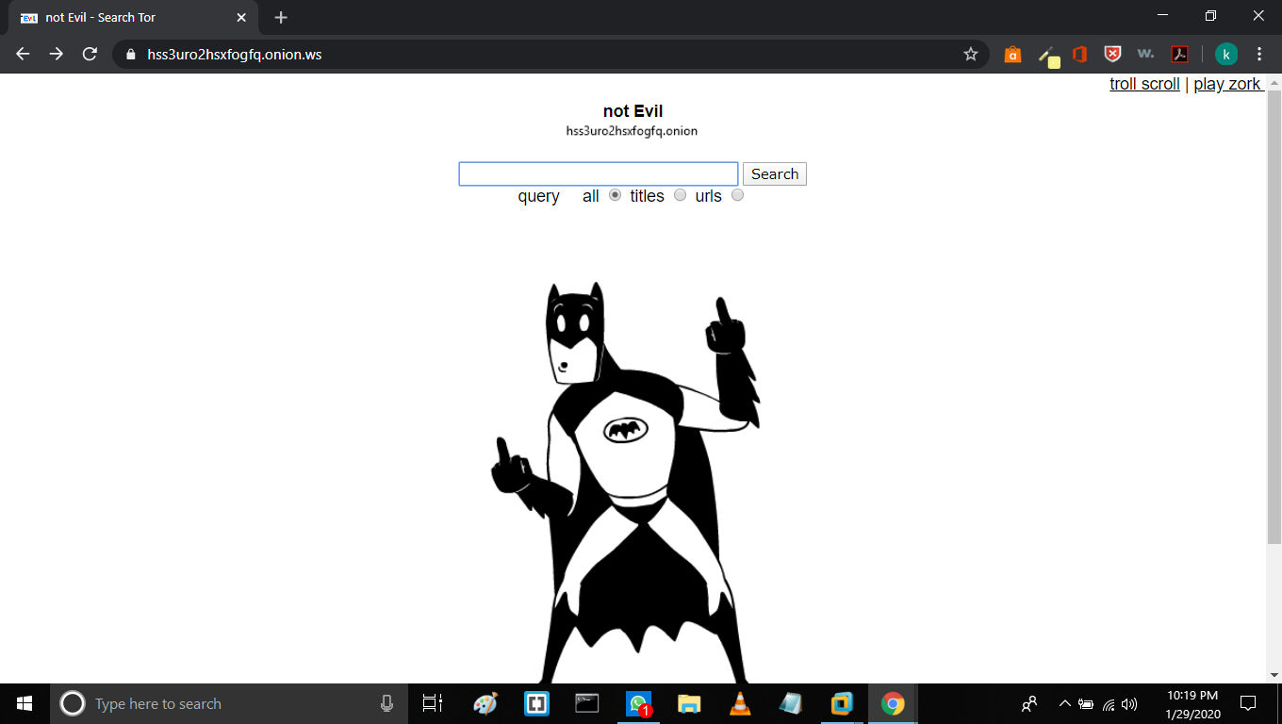Open the volume speaker icon
Screen dimensions: 1282x724
1129,704
